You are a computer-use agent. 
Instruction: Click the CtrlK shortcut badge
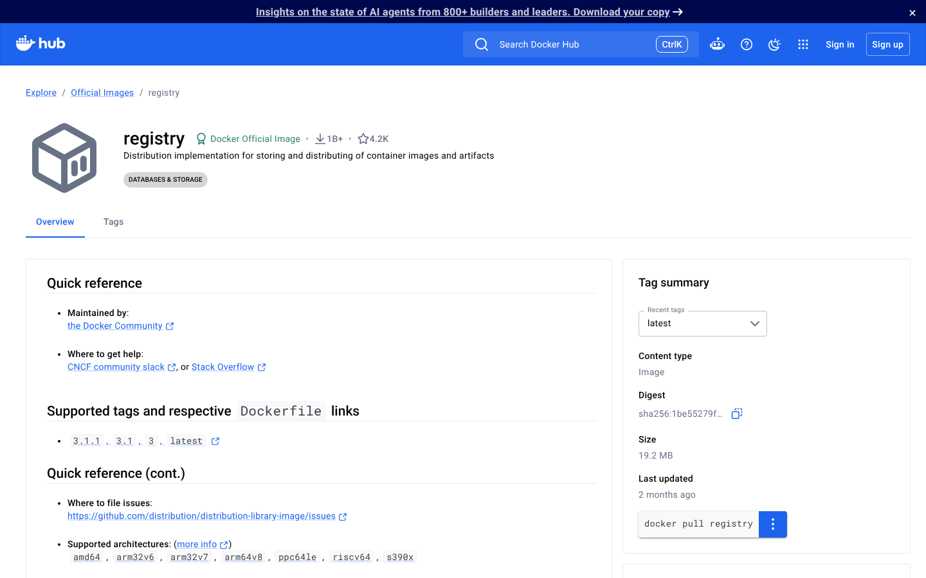[672, 44]
